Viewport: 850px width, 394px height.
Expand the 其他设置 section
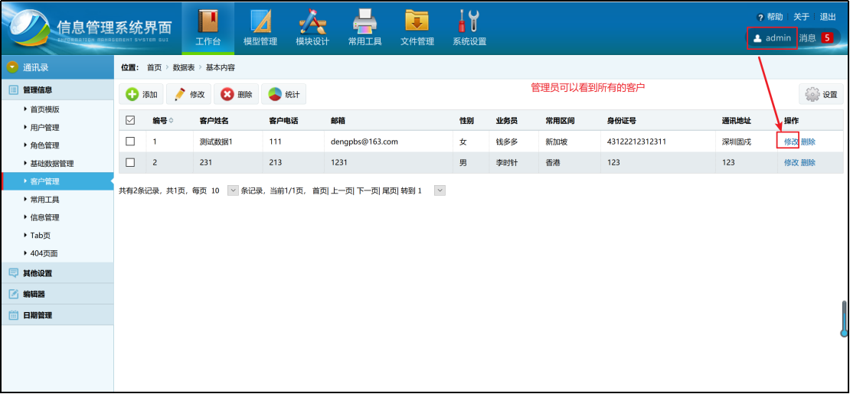click(57, 272)
